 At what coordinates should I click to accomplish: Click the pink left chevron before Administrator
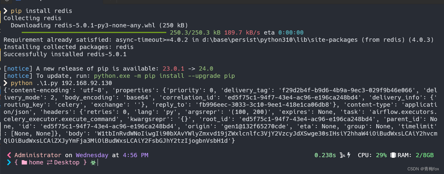coord(9,155)
